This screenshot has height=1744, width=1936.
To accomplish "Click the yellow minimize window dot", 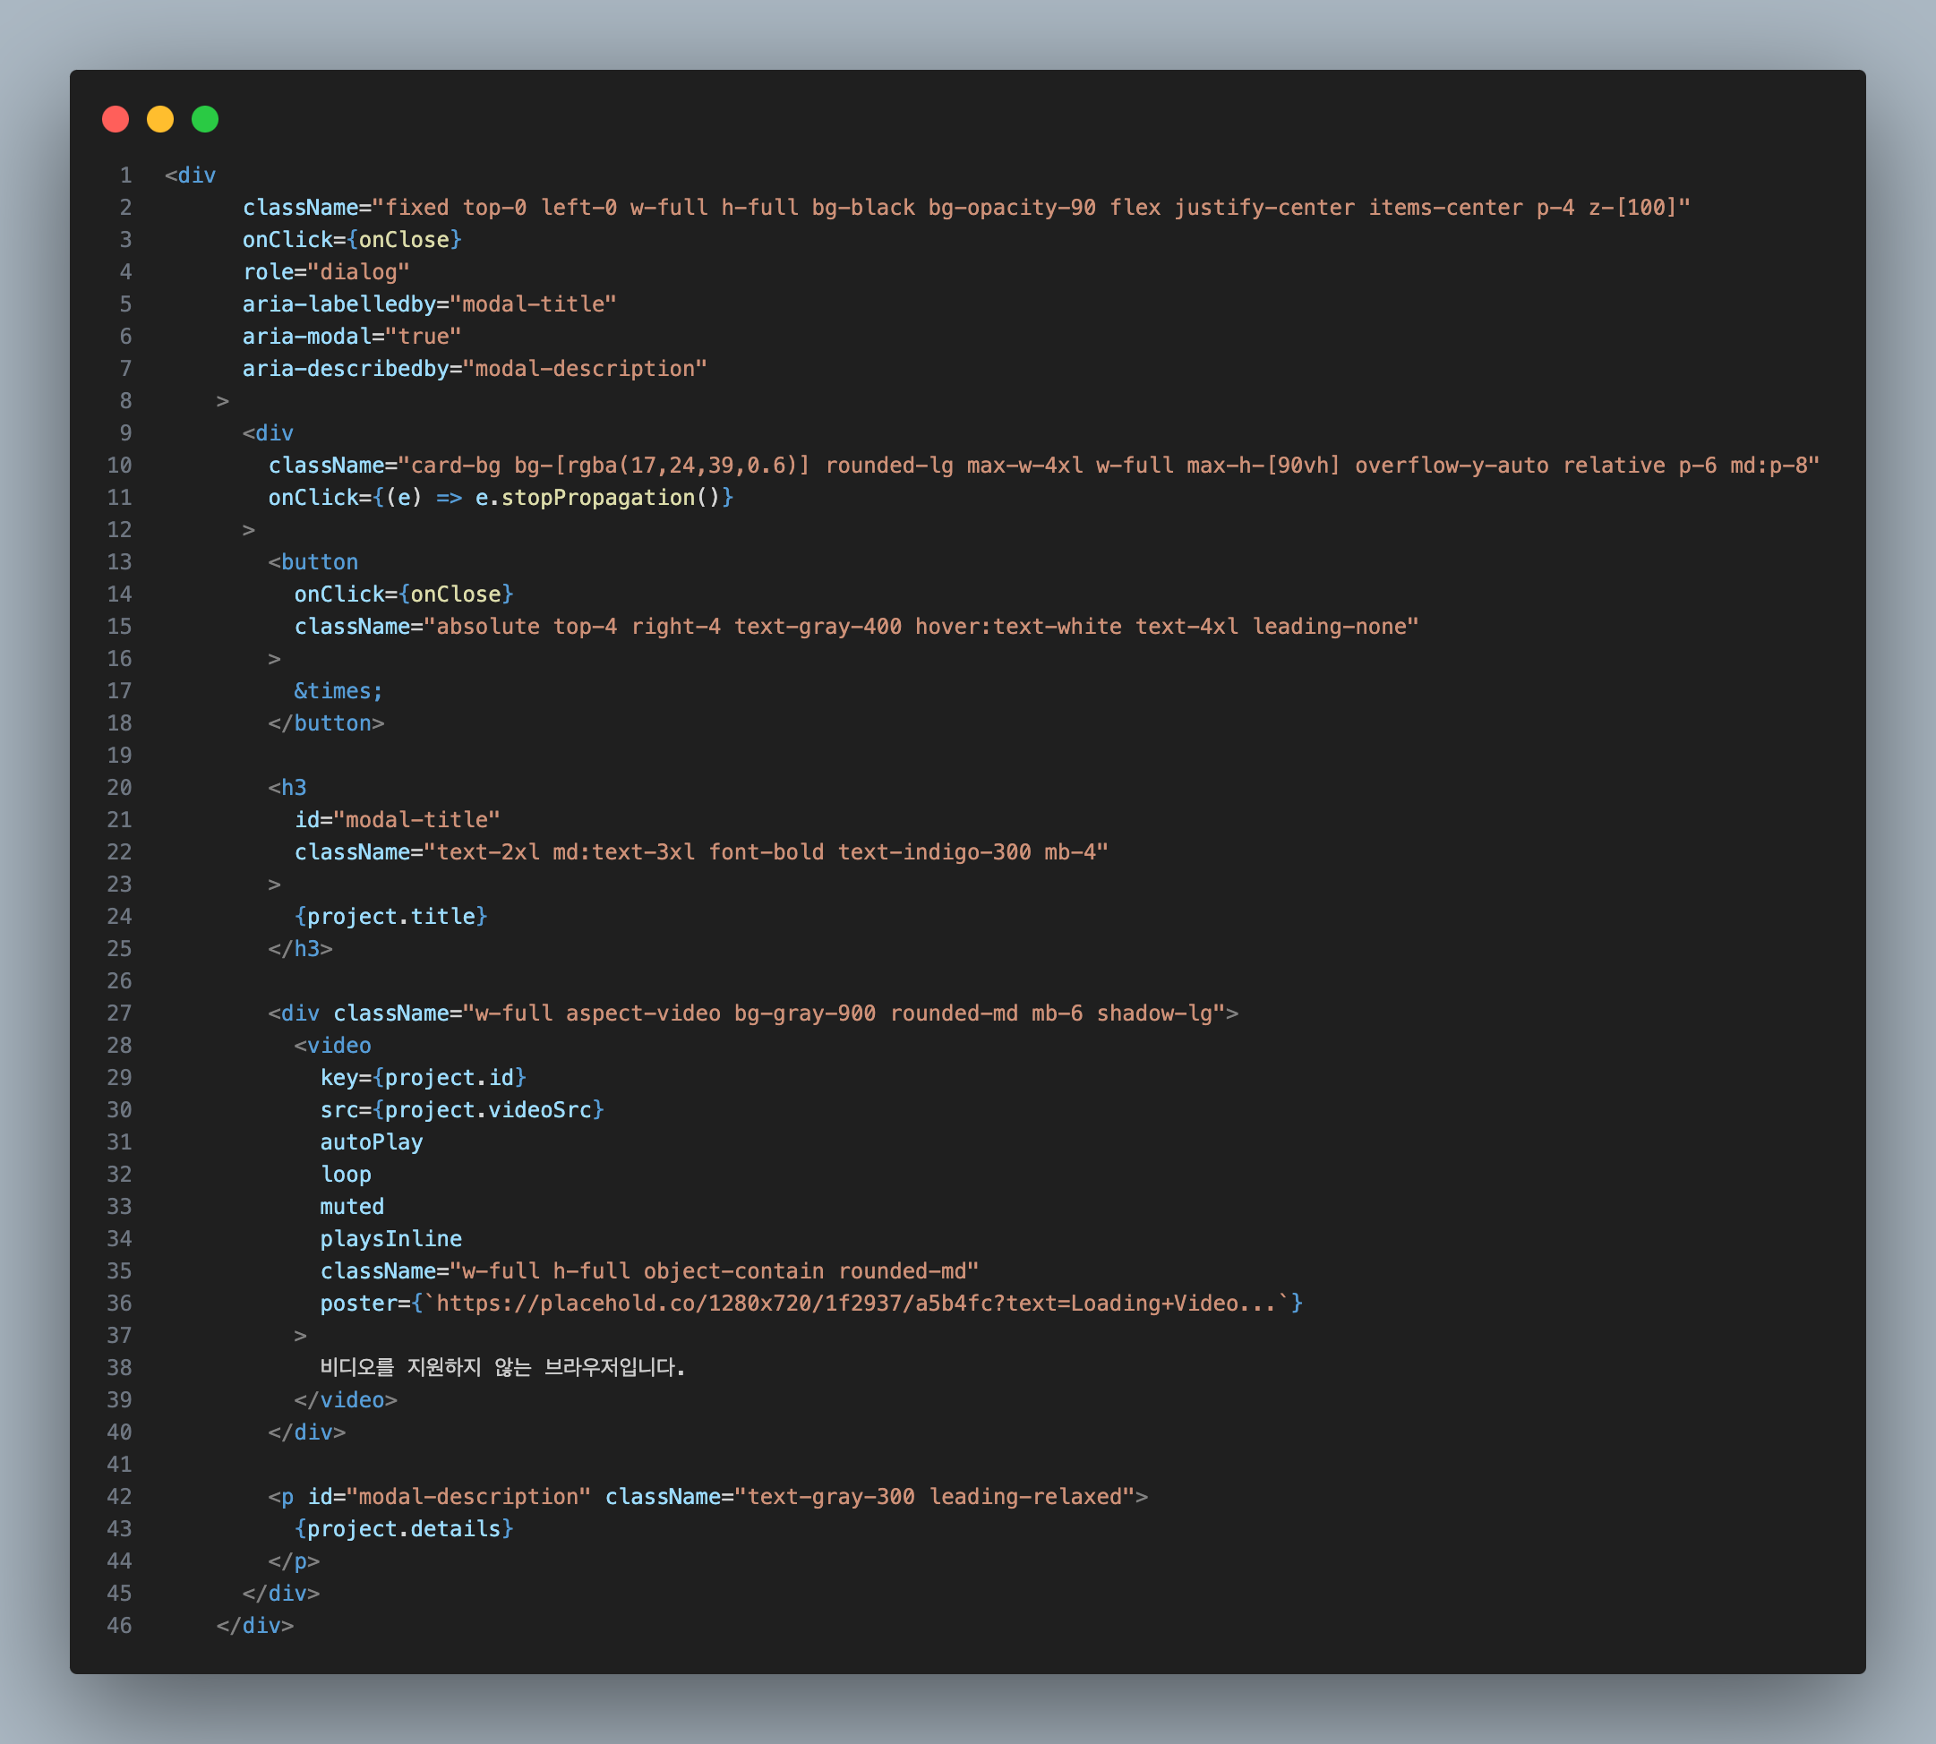I will (x=160, y=119).
